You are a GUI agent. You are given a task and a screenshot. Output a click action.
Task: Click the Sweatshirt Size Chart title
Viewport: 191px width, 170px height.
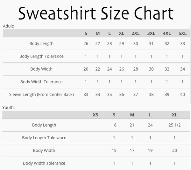[x=96, y=13]
